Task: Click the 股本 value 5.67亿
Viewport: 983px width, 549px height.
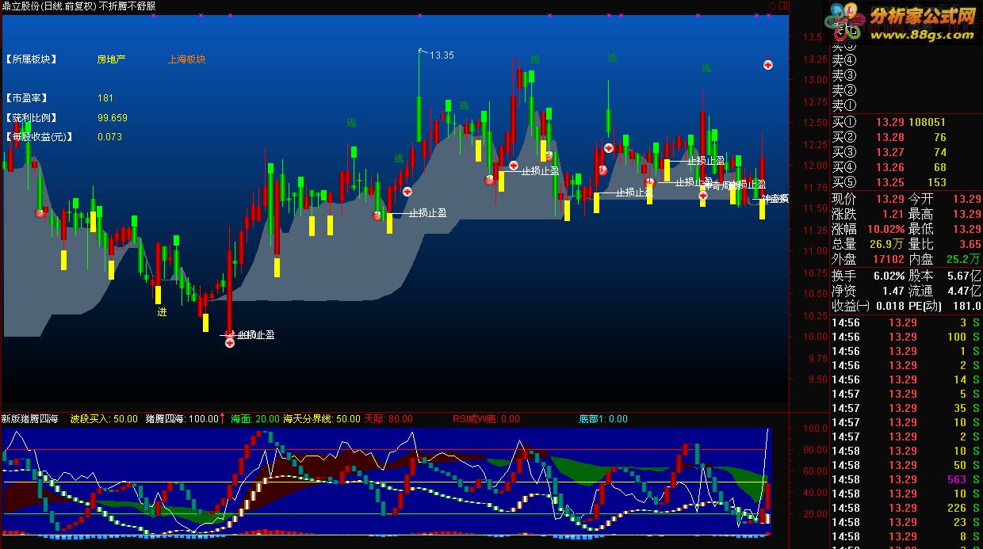Action: [966, 276]
